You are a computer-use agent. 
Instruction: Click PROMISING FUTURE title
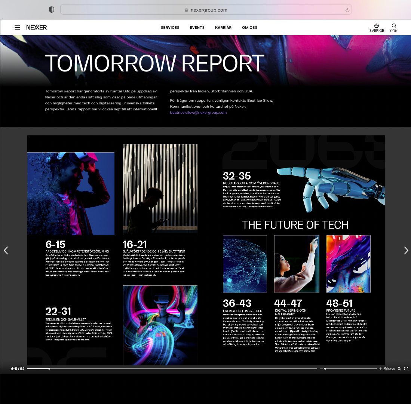click(x=341, y=310)
